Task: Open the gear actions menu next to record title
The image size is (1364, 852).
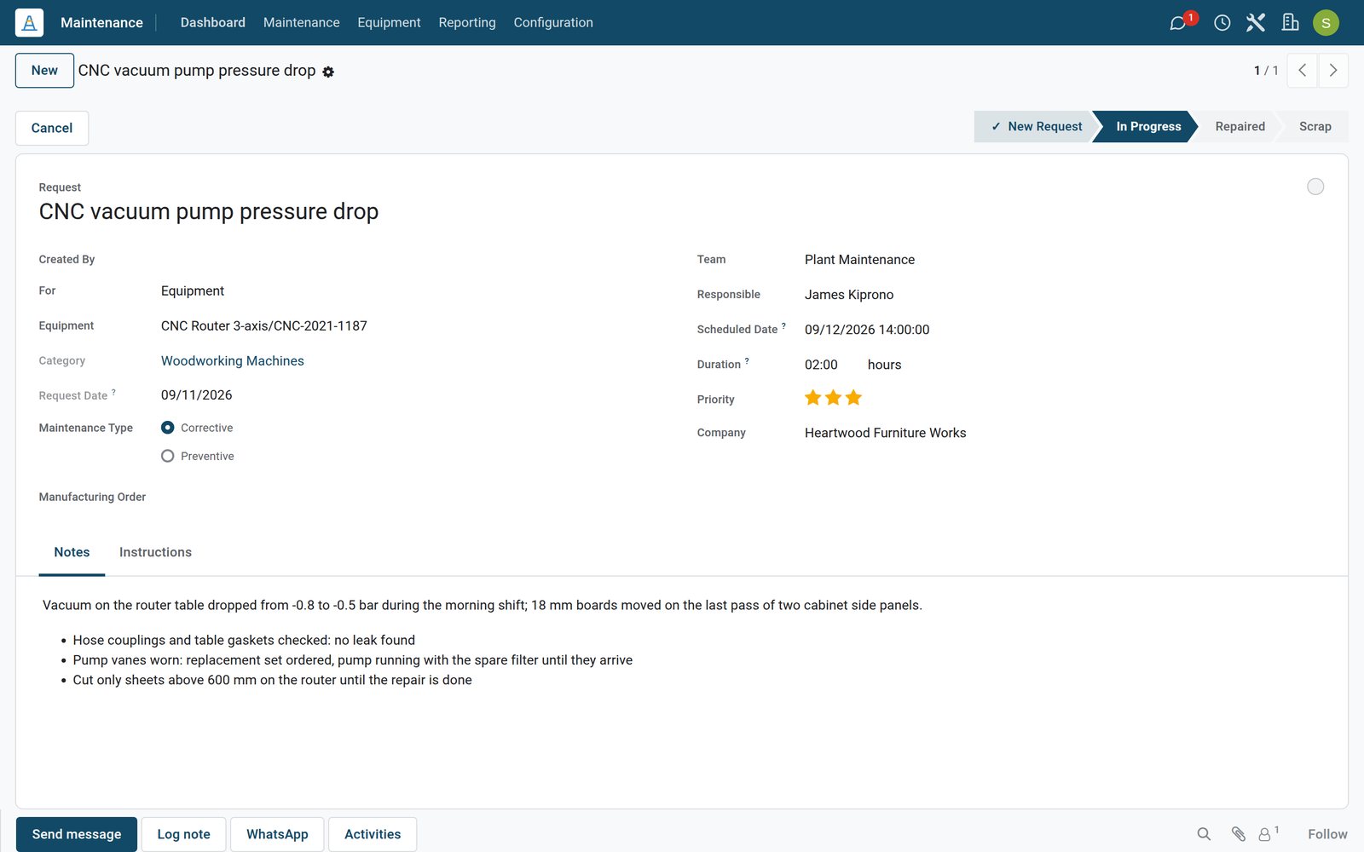Action: pos(328,72)
